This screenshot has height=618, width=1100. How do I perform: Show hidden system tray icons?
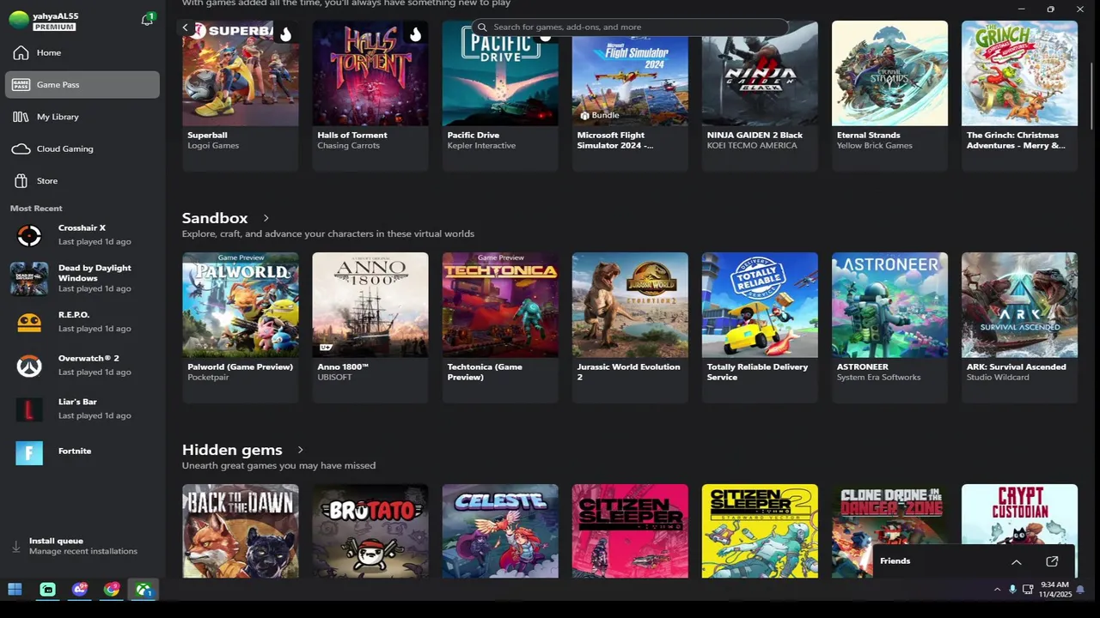point(997,590)
